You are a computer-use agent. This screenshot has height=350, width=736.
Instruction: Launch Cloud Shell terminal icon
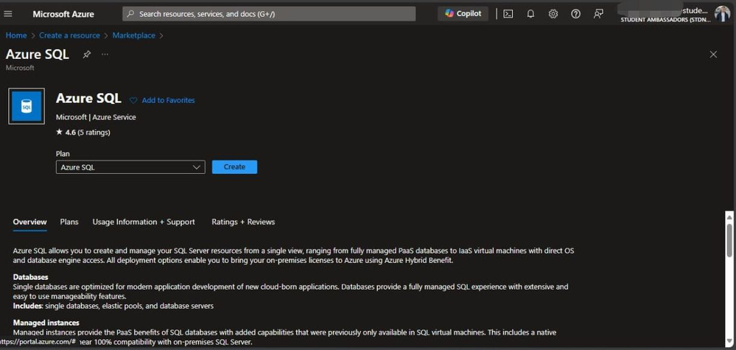point(508,14)
